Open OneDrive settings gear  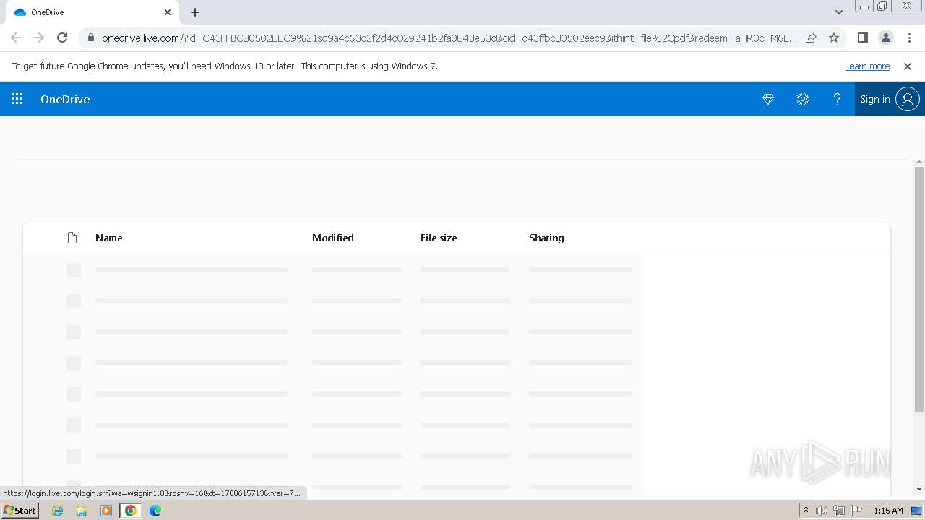click(803, 99)
